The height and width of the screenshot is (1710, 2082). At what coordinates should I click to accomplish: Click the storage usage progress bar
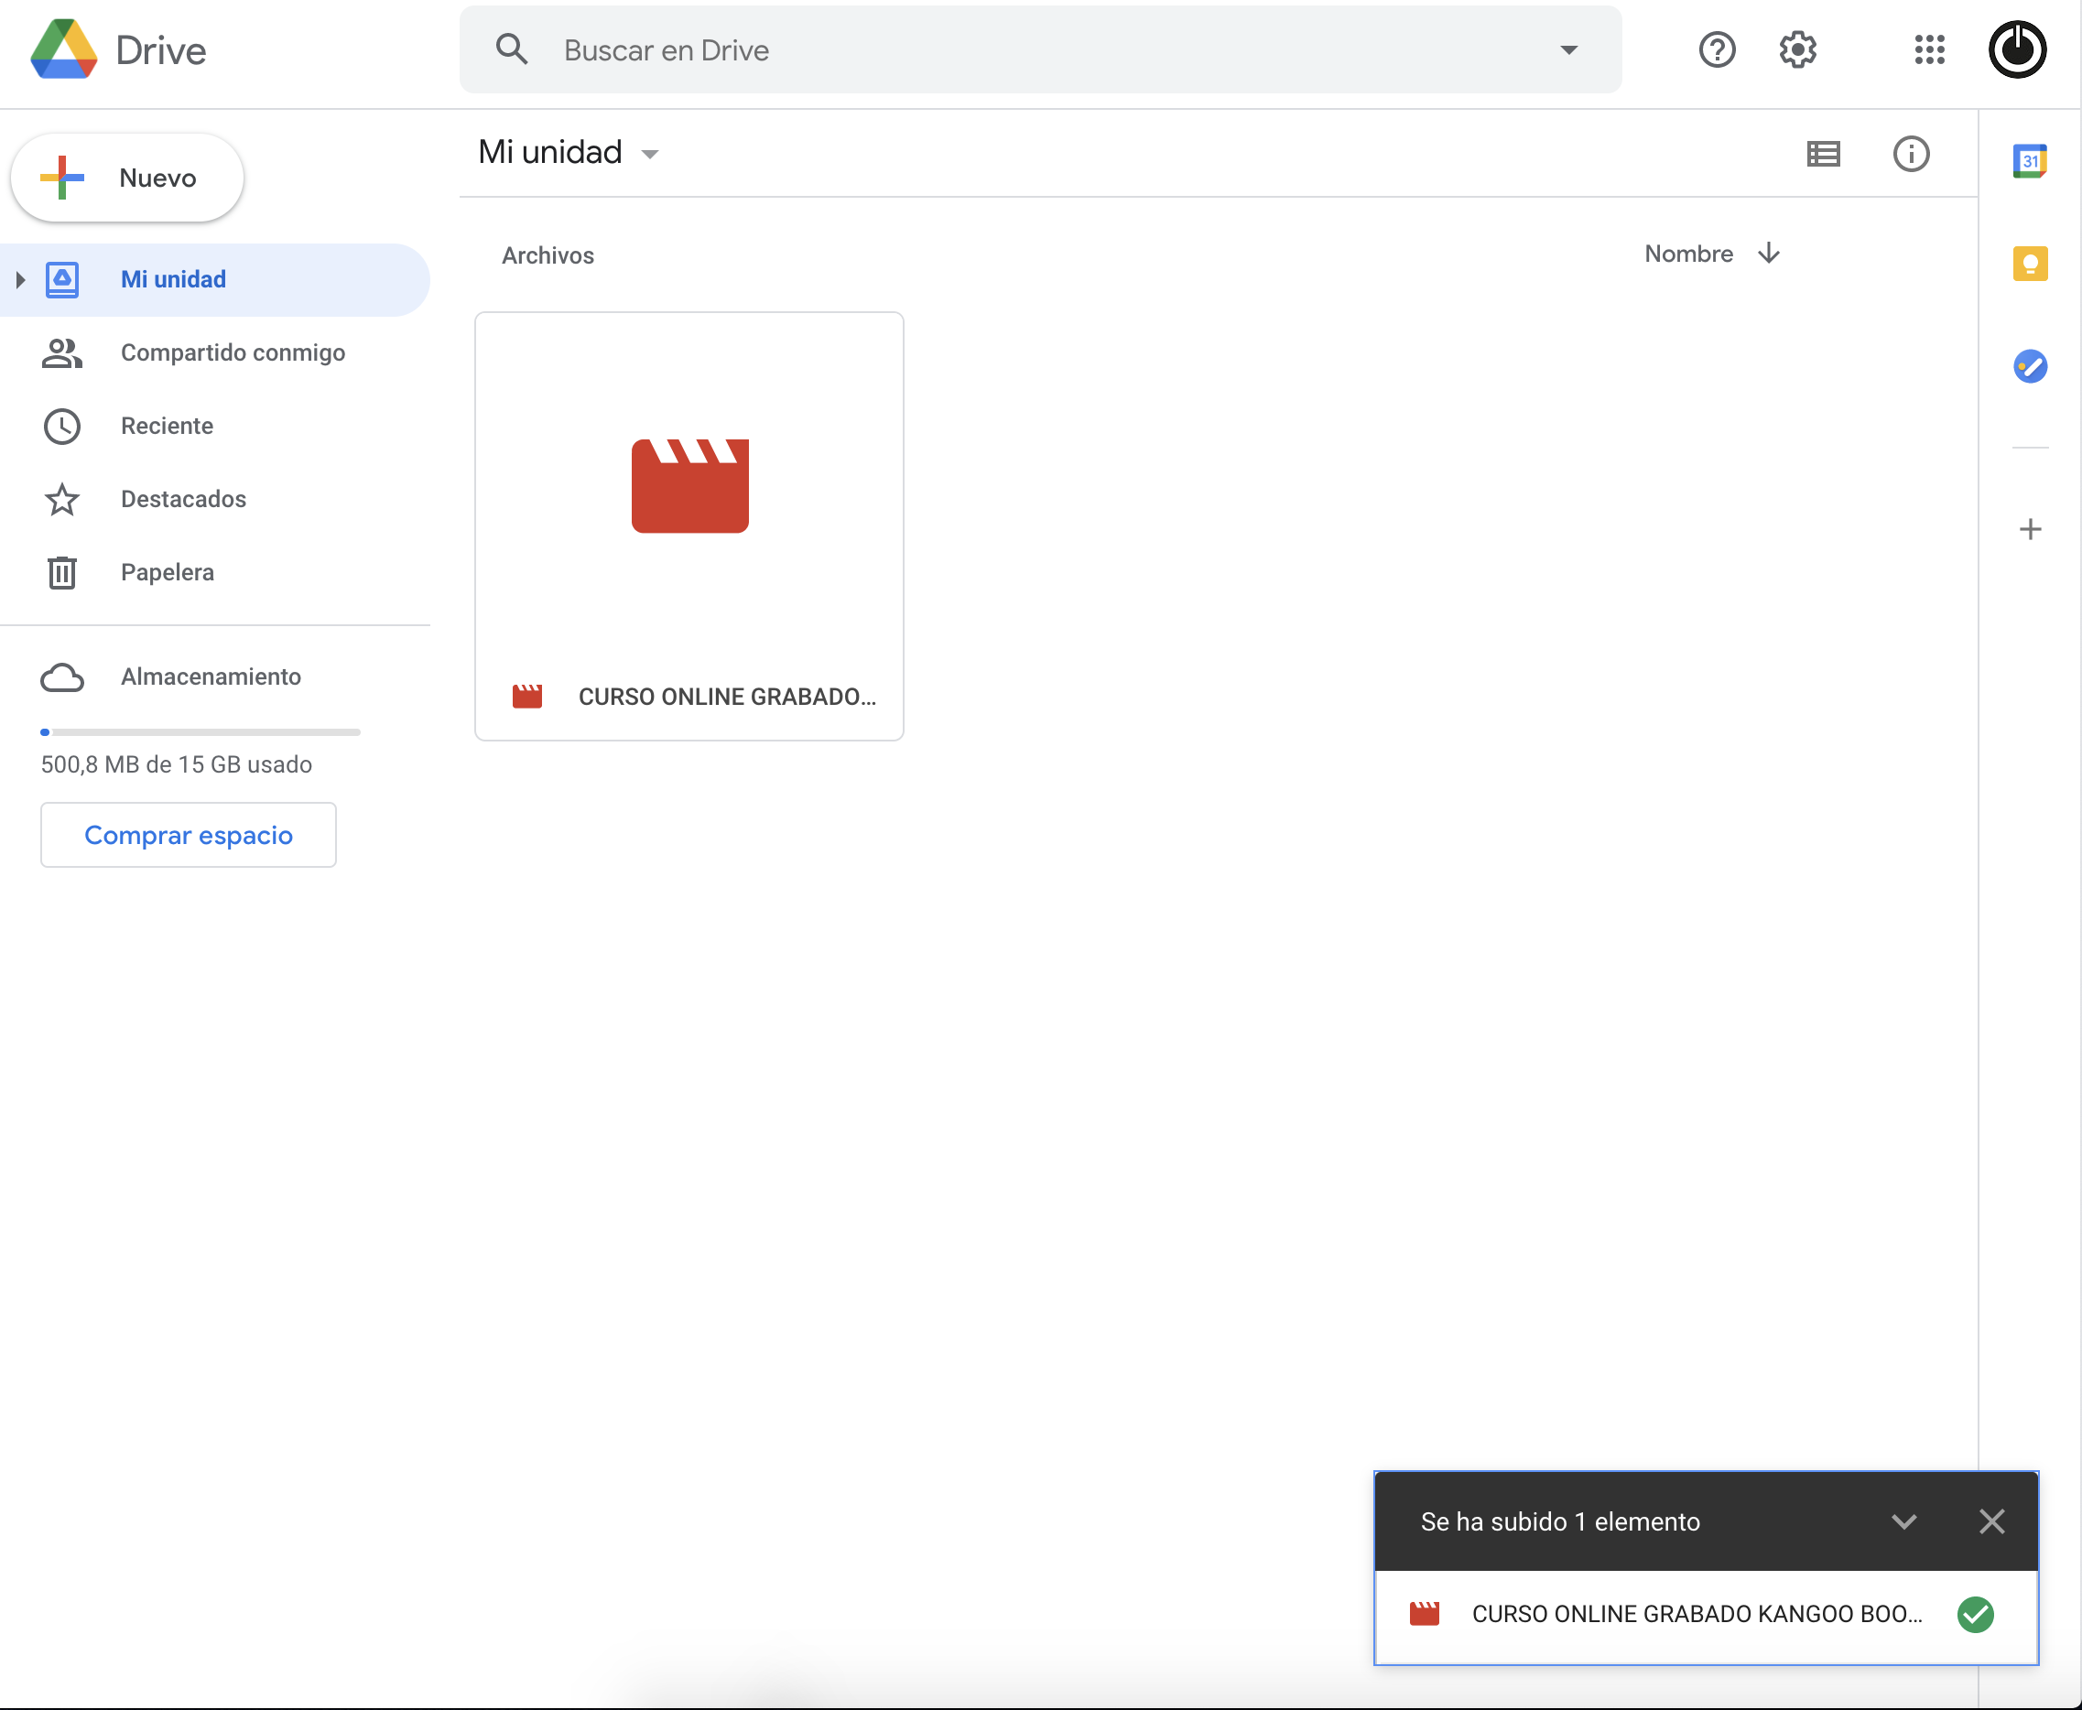click(200, 731)
